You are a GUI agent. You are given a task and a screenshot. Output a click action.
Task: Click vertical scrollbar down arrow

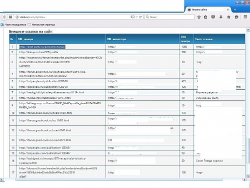point(248,176)
